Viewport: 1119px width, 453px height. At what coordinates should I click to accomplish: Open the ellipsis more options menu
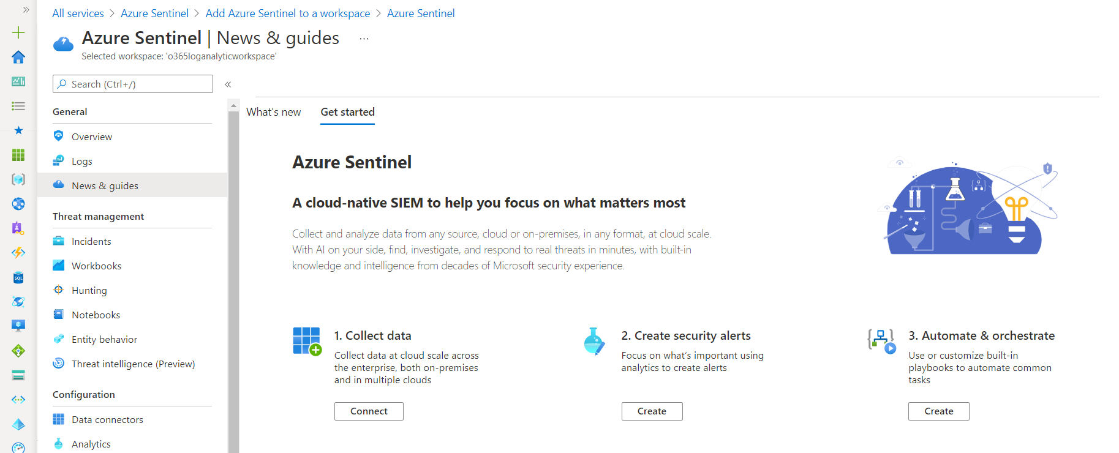coord(364,39)
